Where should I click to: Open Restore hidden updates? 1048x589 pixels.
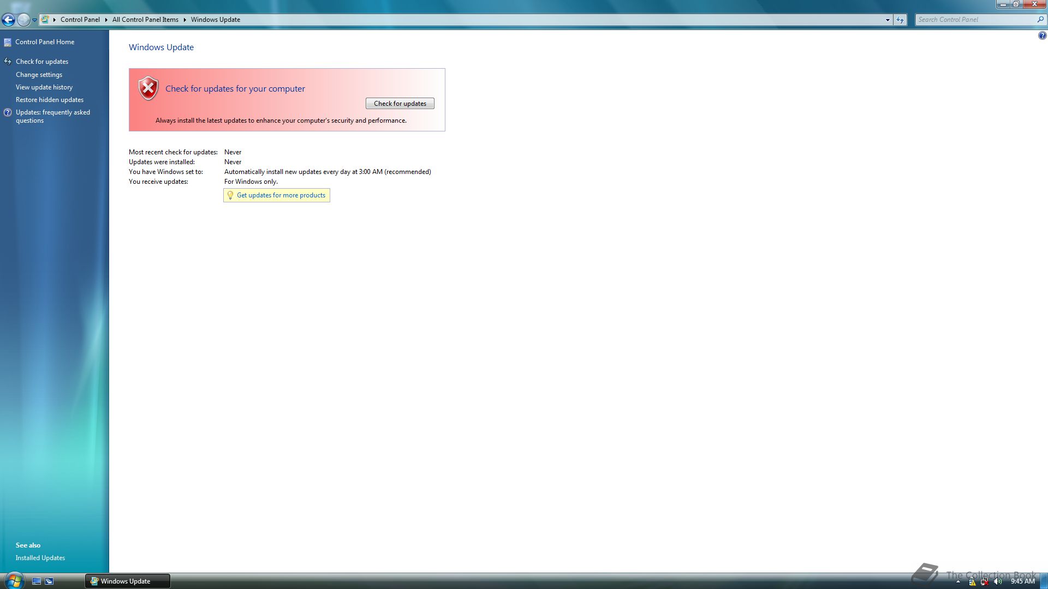[x=50, y=100]
